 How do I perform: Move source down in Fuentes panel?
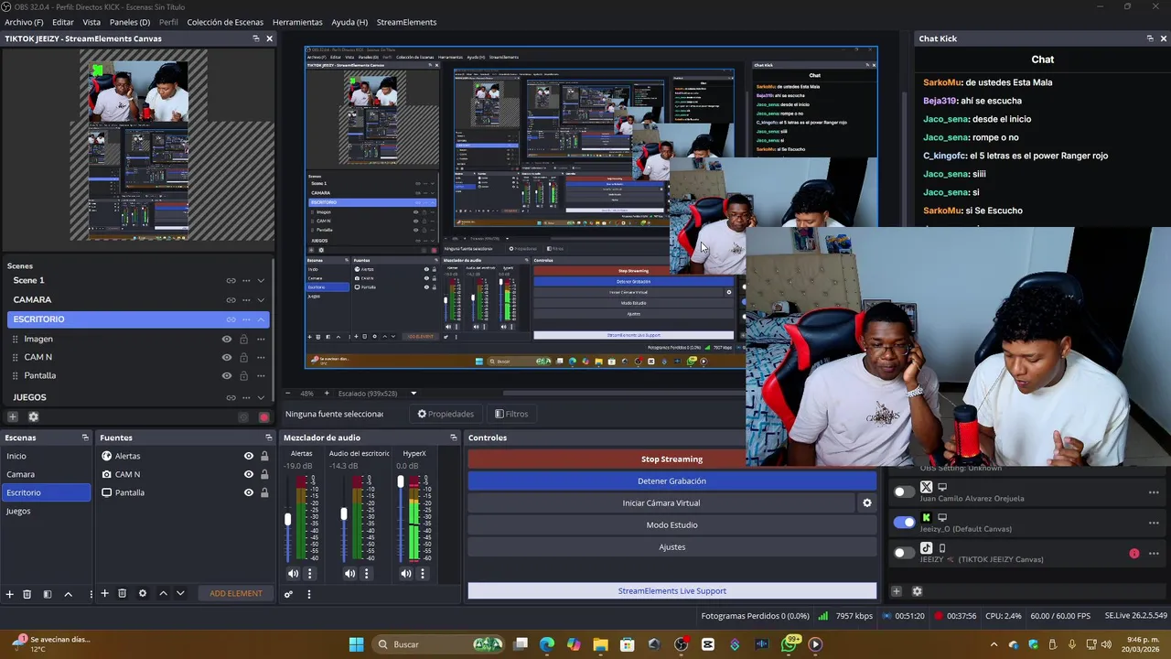click(180, 594)
